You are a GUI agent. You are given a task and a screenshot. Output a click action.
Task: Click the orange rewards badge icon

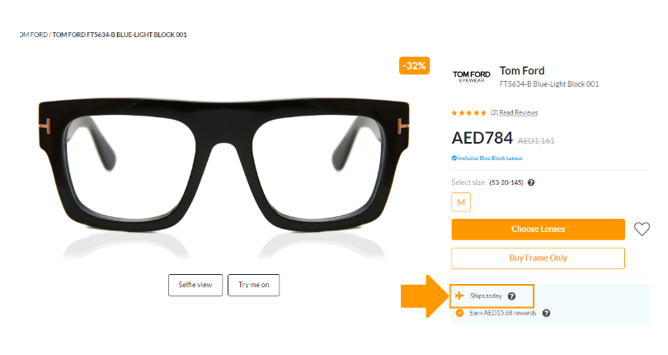(459, 313)
